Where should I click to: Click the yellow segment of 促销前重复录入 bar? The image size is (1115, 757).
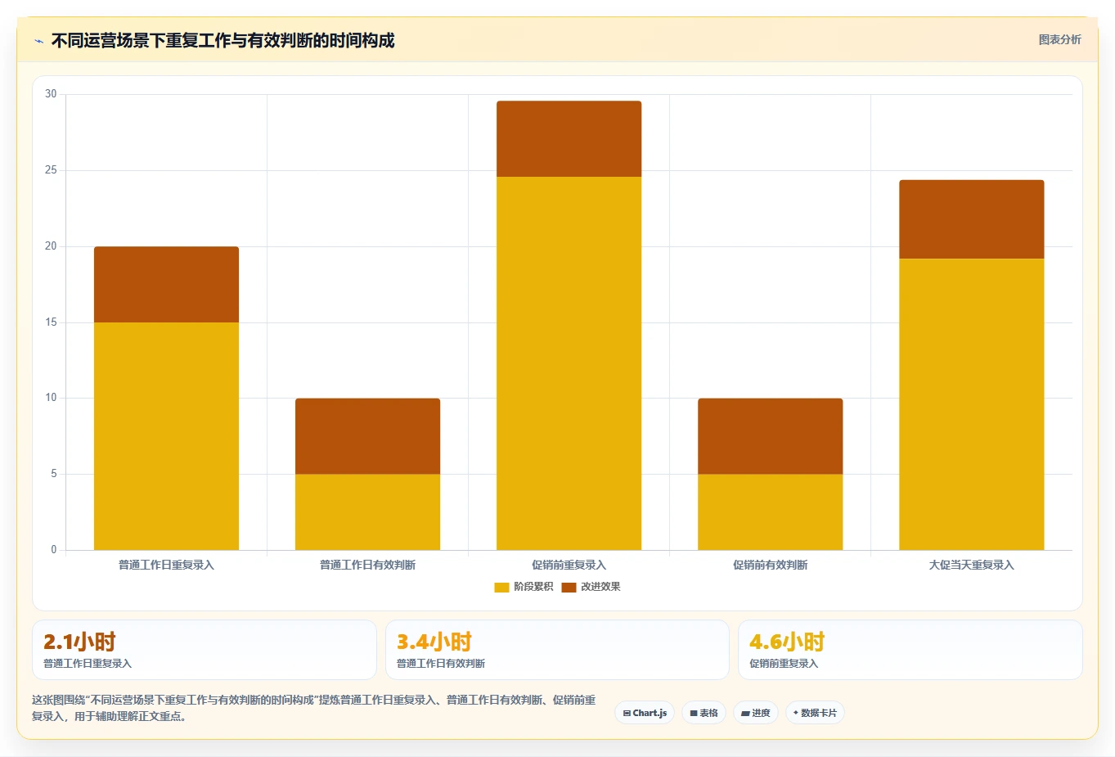[x=569, y=363]
